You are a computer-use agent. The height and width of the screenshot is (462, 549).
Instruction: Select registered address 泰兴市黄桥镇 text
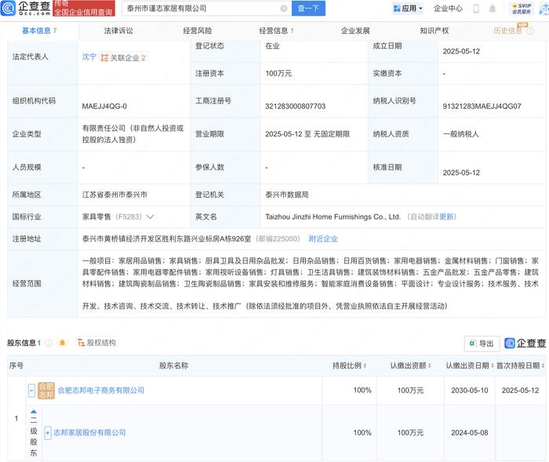click(x=166, y=239)
